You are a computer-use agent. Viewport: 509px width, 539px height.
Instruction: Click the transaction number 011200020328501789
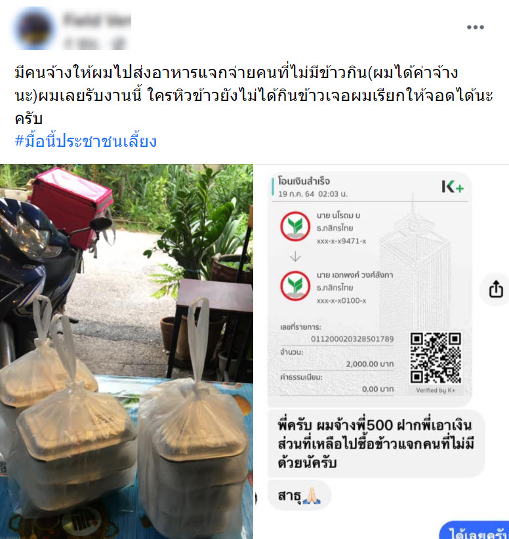(x=352, y=339)
